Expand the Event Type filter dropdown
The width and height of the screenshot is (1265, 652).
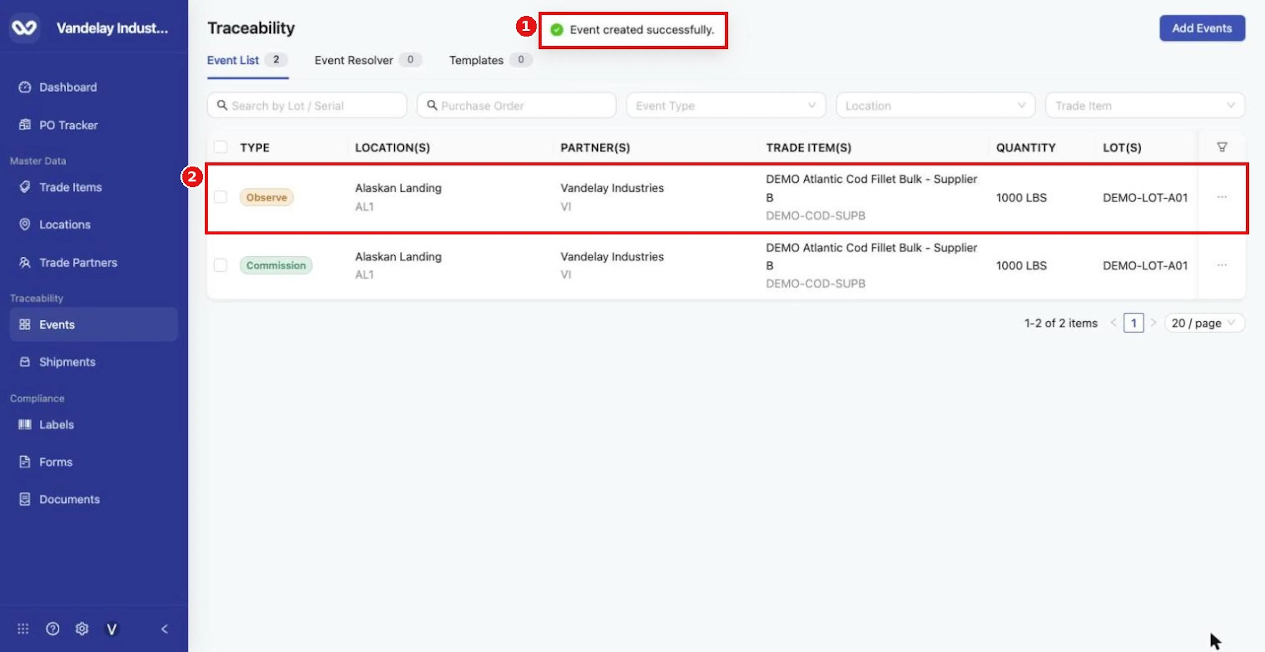pos(726,105)
